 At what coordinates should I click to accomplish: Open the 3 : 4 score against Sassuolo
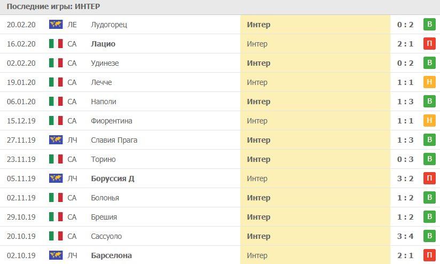405,236
